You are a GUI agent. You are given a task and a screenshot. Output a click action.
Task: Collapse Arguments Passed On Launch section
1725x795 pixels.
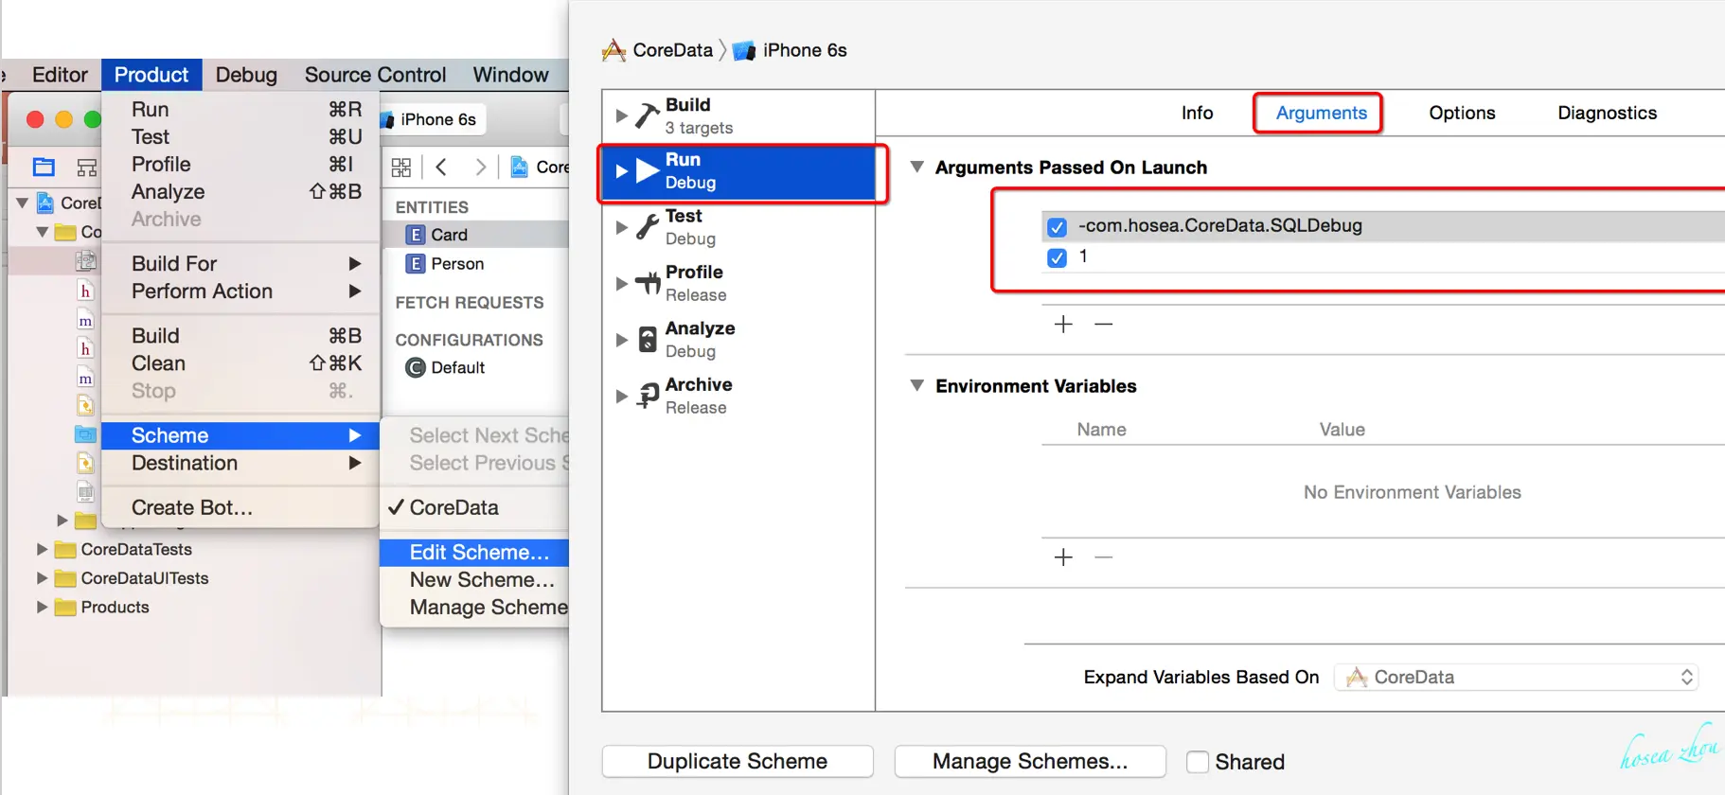[916, 167]
